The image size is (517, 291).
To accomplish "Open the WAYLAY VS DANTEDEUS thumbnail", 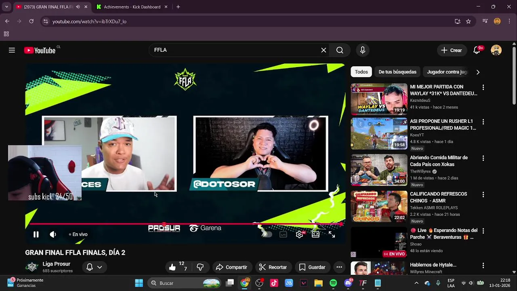I will tap(379, 99).
